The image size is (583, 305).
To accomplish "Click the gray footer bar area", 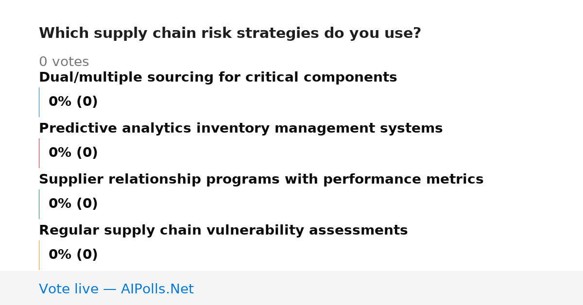I will [x=291, y=288].
